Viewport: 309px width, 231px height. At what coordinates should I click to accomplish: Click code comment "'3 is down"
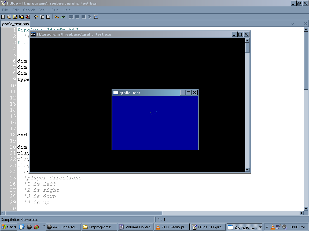click(x=41, y=196)
